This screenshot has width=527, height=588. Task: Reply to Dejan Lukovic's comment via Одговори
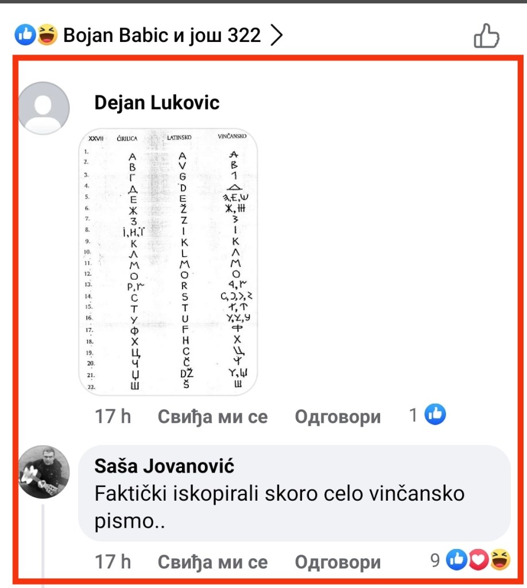point(338,416)
